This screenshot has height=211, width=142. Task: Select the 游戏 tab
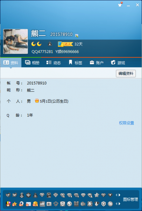point(118,63)
